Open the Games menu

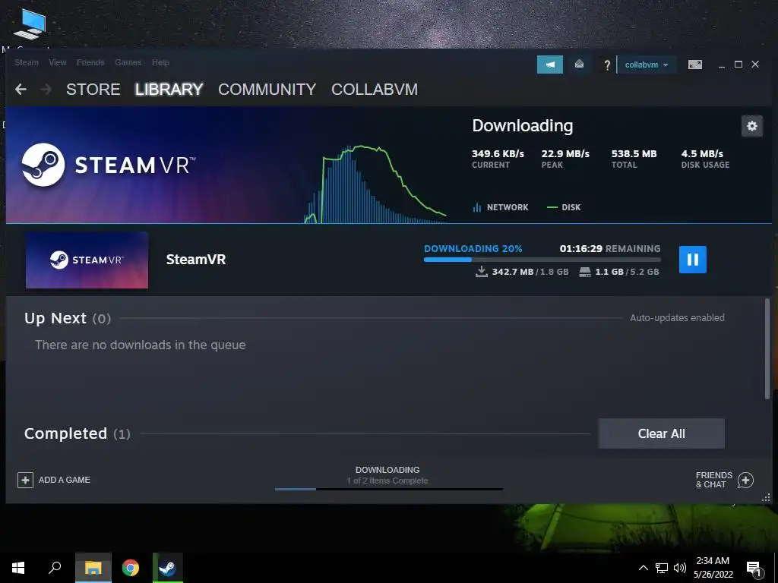tap(128, 62)
